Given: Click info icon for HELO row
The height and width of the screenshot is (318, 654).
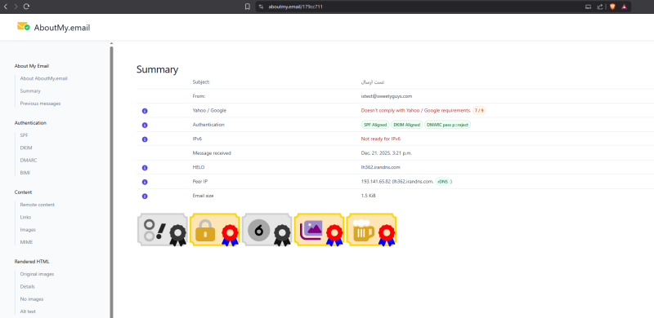Looking at the screenshot, I should (145, 168).
